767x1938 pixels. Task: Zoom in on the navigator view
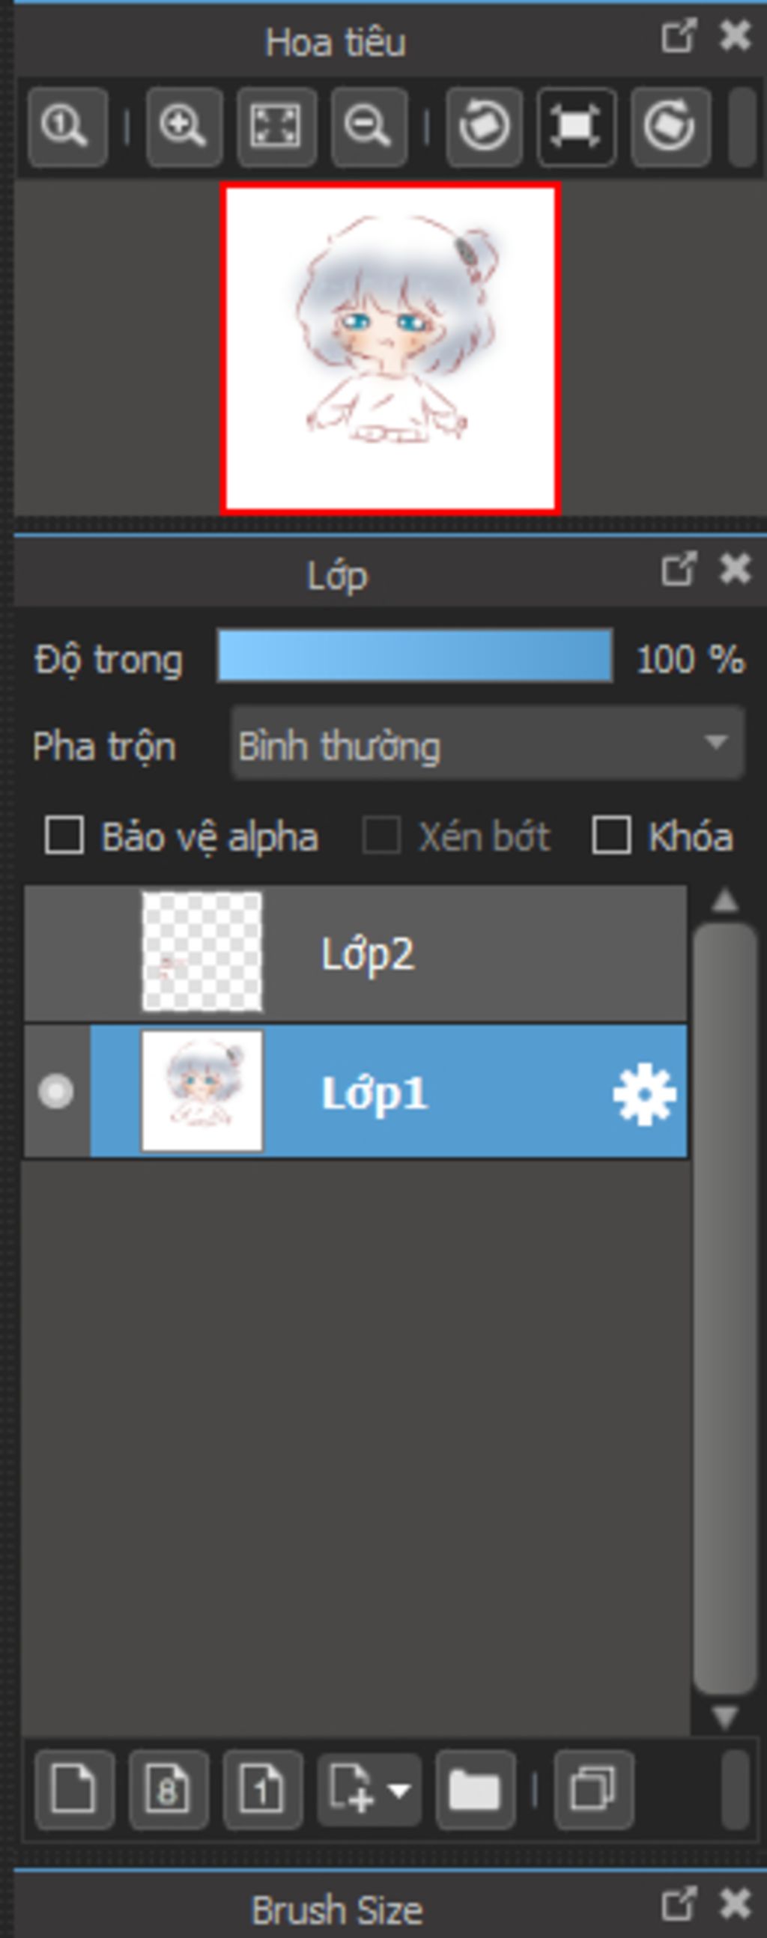click(x=184, y=127)
